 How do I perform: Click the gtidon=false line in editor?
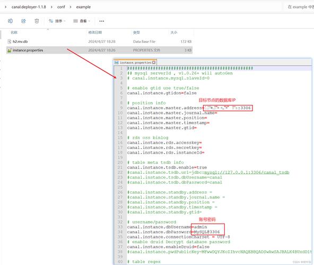pos(162,93)
